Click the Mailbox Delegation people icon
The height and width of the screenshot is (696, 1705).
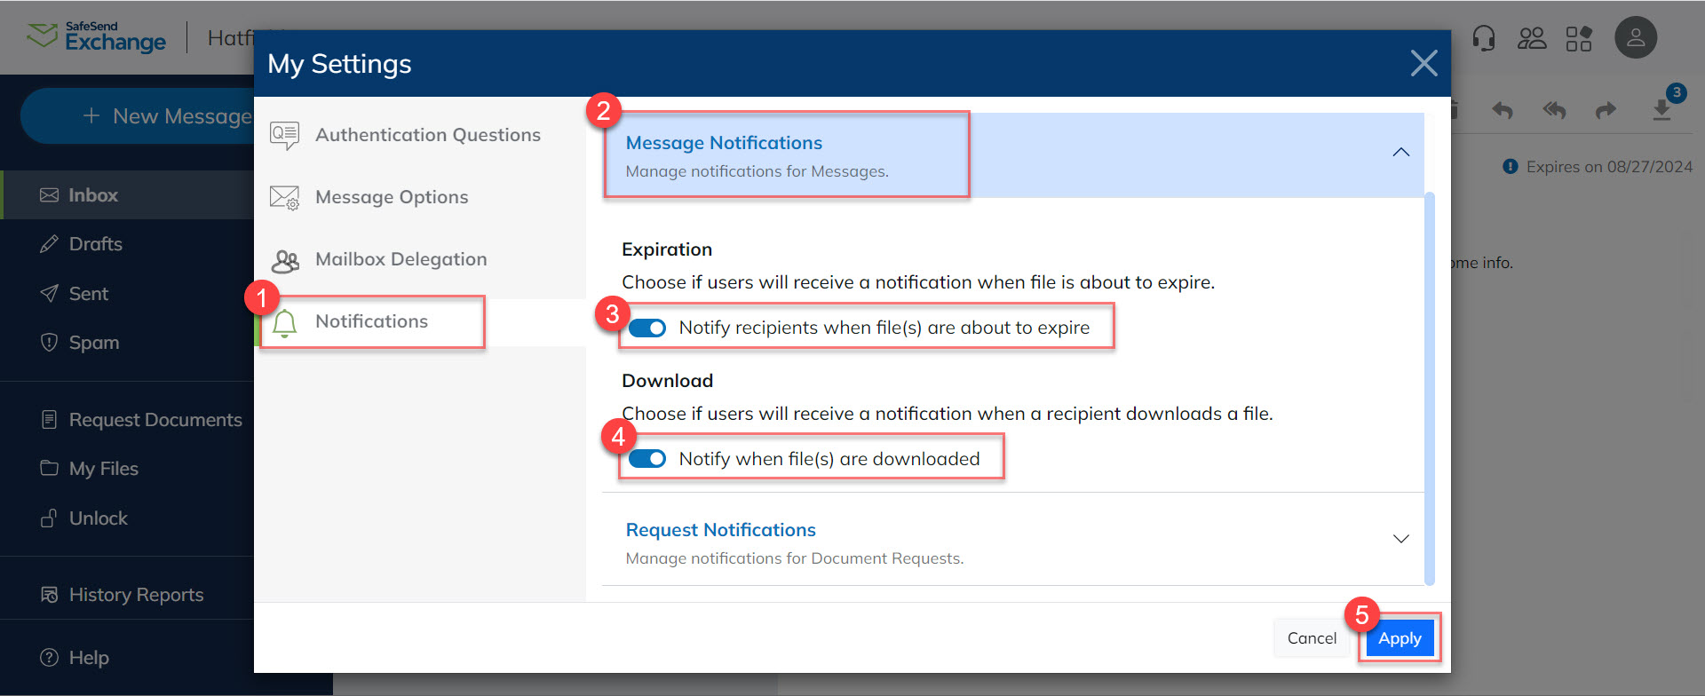(285, 260)
